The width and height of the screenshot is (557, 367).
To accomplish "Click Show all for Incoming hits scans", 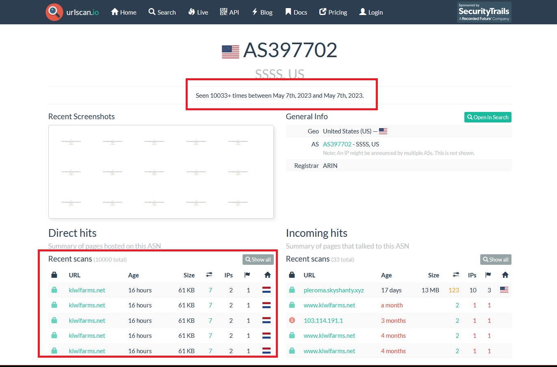I will [x=496, y=260].
